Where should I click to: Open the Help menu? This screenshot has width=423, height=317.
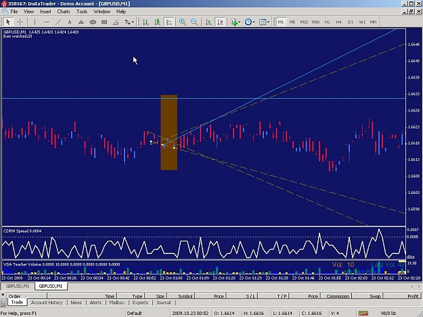tap(121, 11)
